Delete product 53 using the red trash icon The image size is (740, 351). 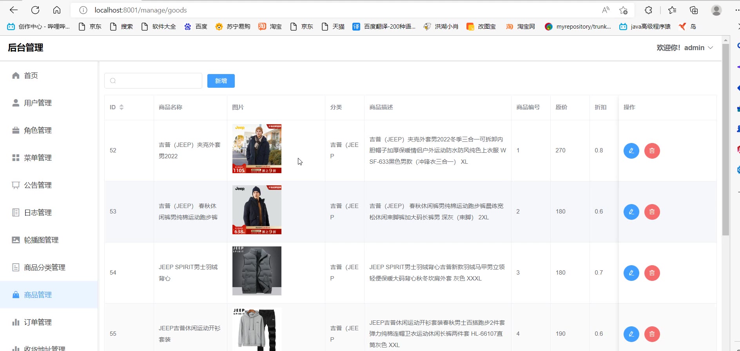point(652,212)
